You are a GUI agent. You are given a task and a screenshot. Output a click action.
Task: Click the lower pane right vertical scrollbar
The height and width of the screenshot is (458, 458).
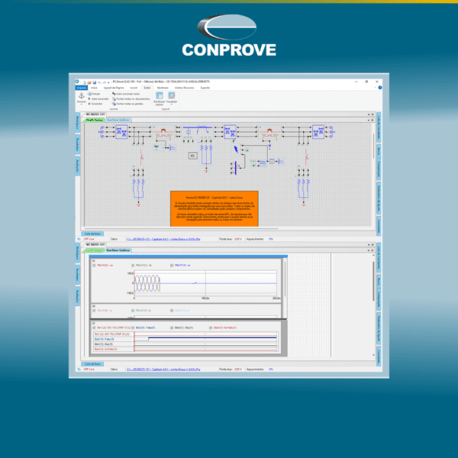(373, 281)
